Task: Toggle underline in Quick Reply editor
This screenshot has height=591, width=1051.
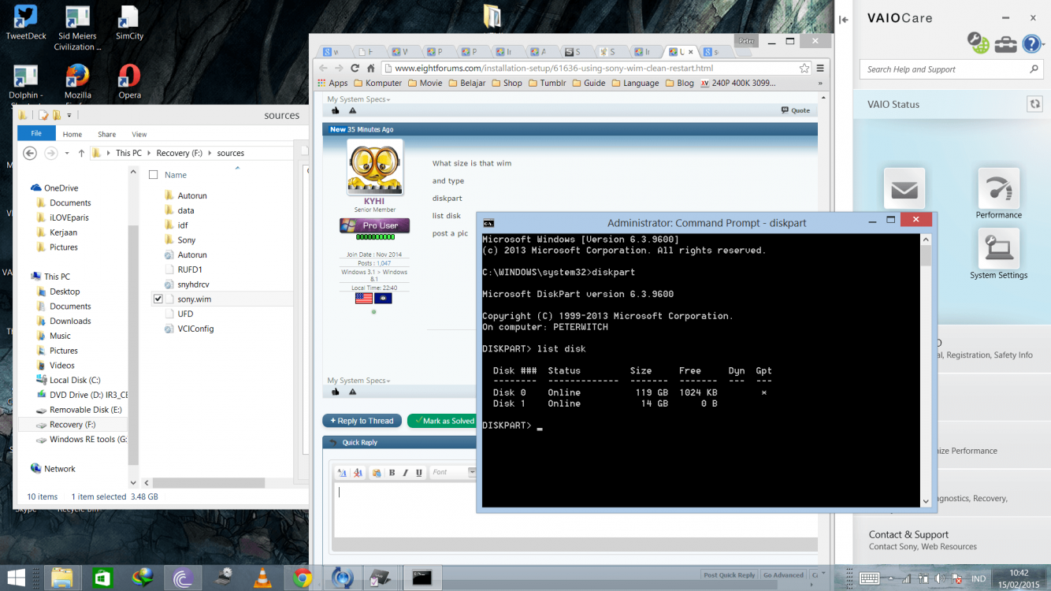Action: [418, 473]
